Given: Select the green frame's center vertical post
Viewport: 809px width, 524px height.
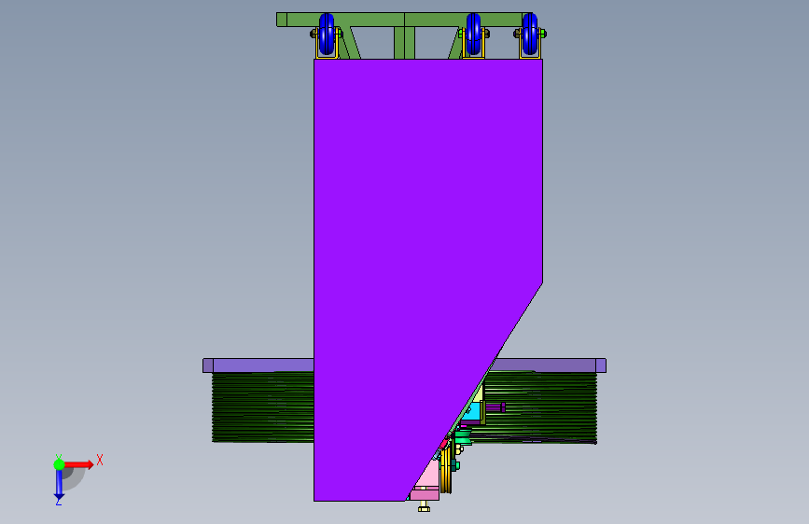Looking at the screenshot, I should coord(405,43).
